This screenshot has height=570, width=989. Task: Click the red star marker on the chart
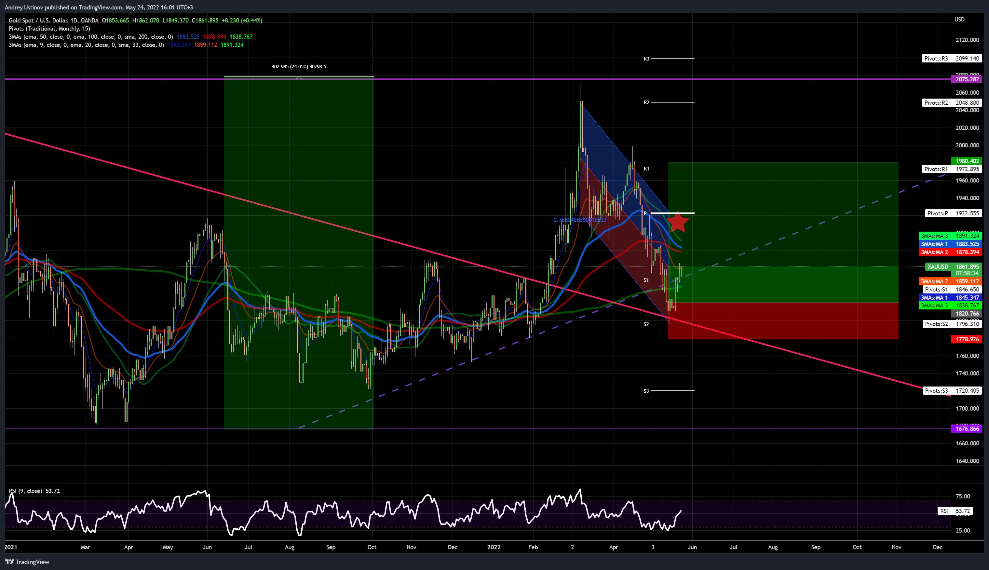(x=677, y=221)
